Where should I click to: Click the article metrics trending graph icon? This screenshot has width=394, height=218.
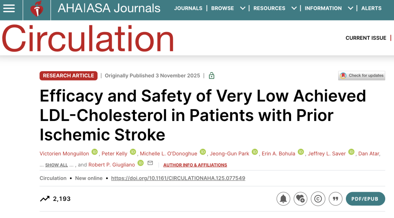click(45, 199)
